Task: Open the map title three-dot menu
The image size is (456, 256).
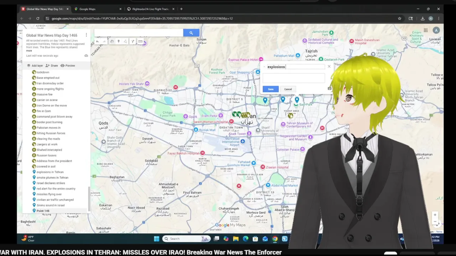Action: (x=86, y=35)
